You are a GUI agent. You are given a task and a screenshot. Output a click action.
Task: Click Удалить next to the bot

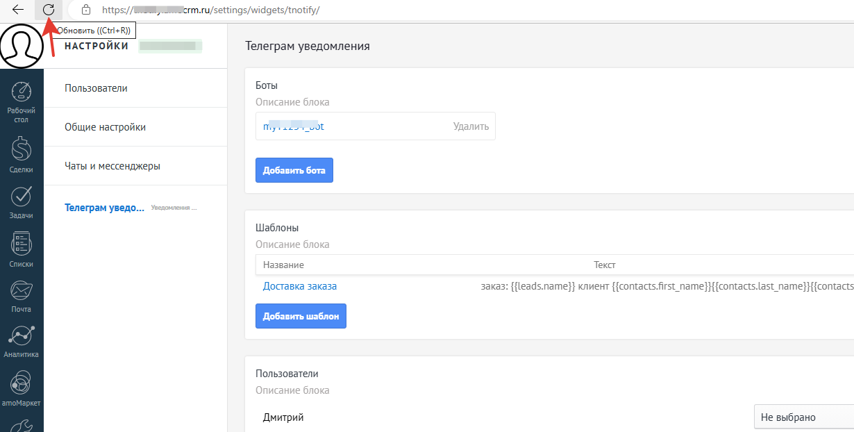coord(471,126)
